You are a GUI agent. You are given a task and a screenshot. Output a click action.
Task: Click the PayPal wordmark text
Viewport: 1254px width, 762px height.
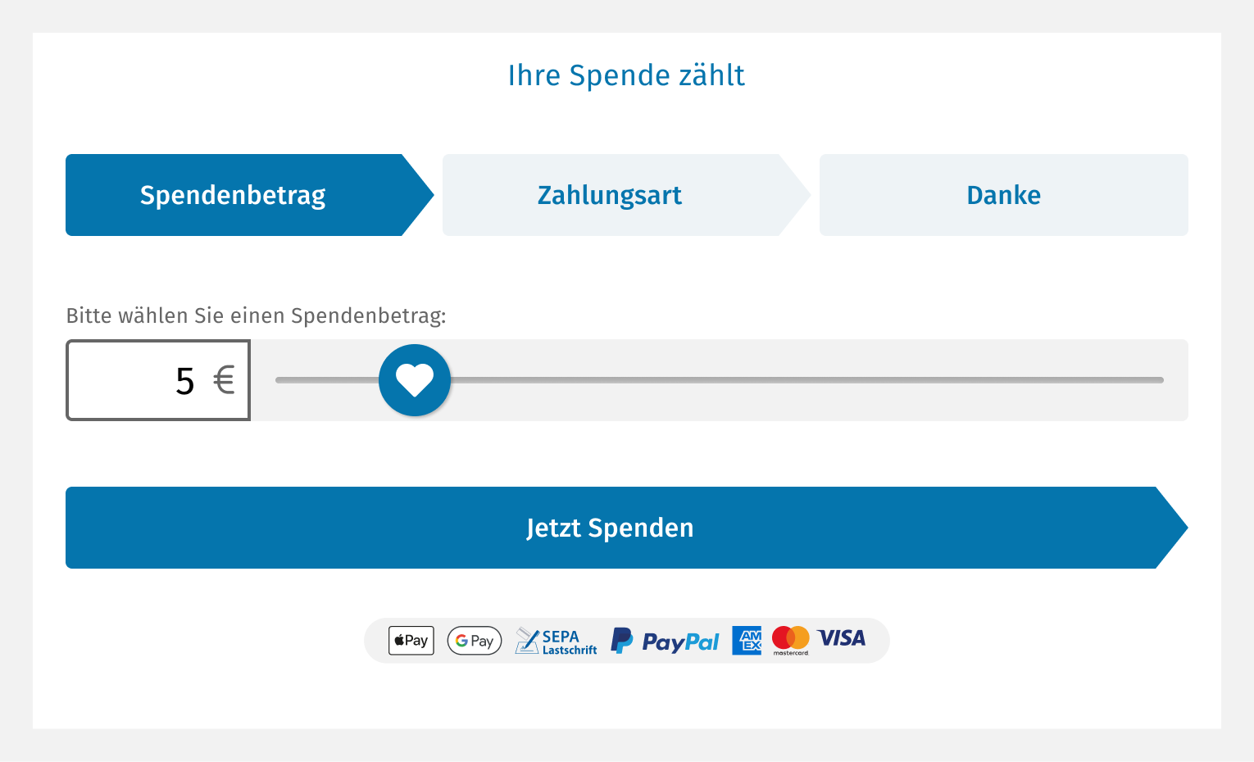point(680,642)
